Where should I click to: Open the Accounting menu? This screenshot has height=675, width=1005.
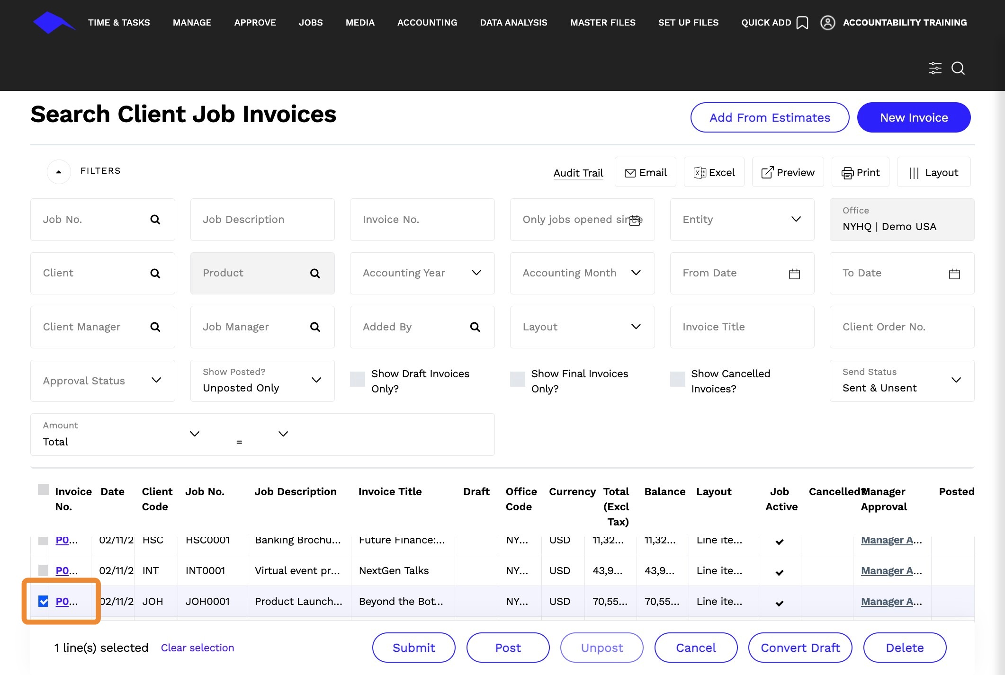click(x=427, y=23)
